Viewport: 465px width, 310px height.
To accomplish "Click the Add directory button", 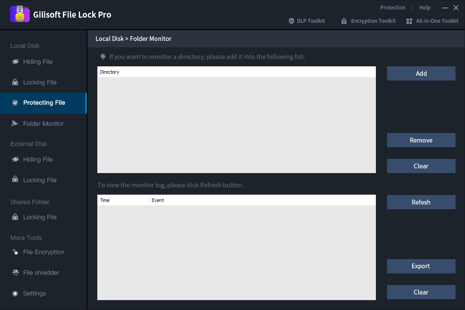I will click(x=421, y=74).
